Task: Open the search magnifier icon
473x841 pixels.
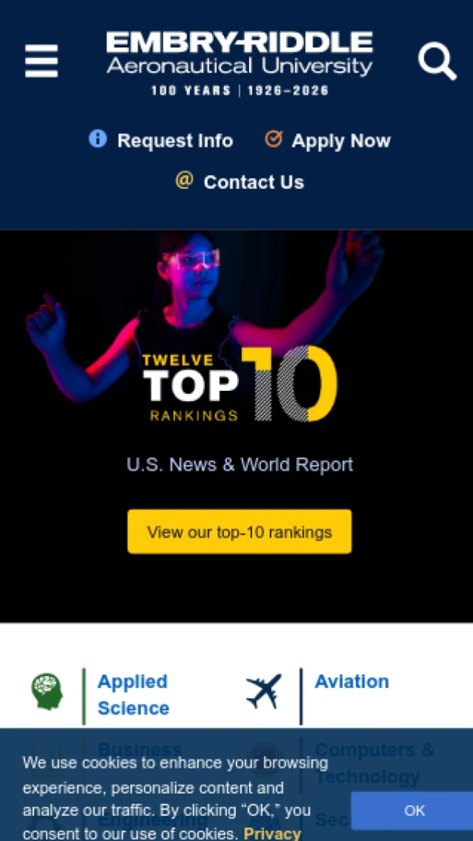Action: pyautogui.click(x=437, y=61)
